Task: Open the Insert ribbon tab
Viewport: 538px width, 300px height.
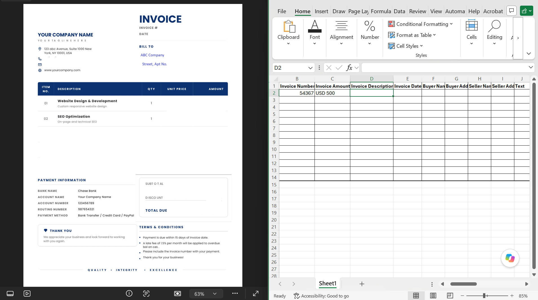Action: [x=321, y=11]
